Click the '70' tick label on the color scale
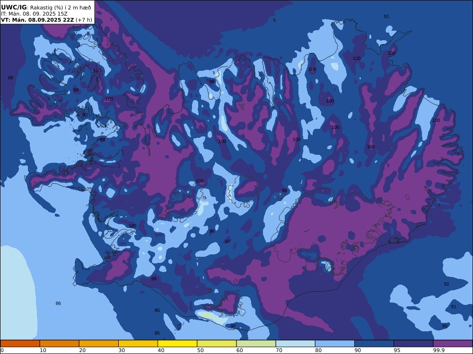Screen dimensions: 473x354 point(279,350)
